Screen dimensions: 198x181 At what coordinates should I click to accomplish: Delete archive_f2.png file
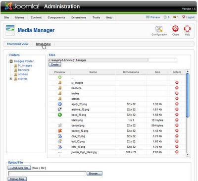pos(177,109)
